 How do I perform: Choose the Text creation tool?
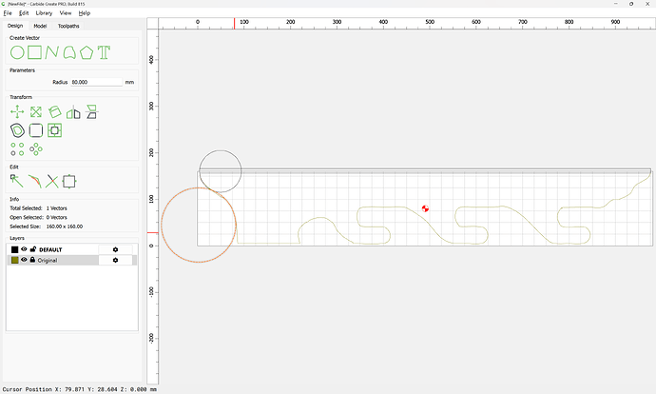[x=104, y=51]
